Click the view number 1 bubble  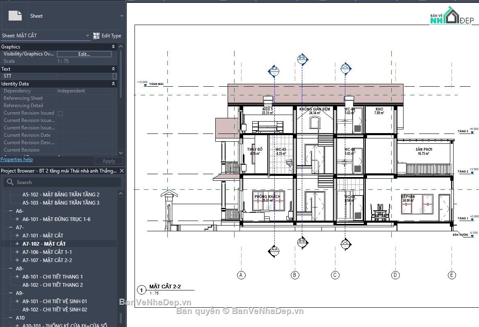(x=141, y=290)
